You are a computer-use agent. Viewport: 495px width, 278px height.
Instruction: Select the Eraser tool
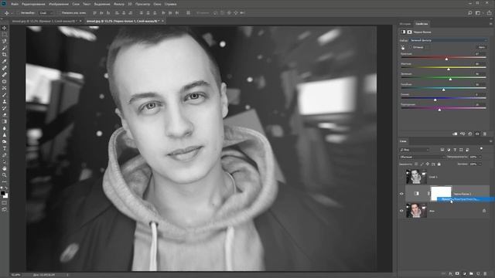(x=5, y=115)
